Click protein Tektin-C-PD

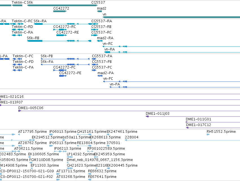tap(17, 65)
